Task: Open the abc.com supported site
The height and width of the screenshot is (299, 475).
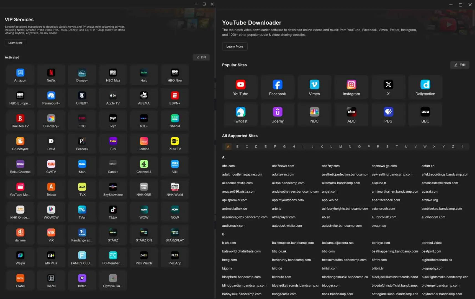Action: [228, 166]
